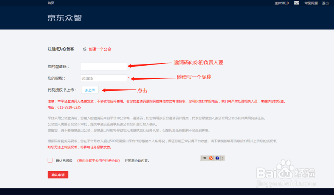Viewport: 334px width, 195px height.
Task: Open 常见问题 in the top navigation
Action: [x=311, y=3]
